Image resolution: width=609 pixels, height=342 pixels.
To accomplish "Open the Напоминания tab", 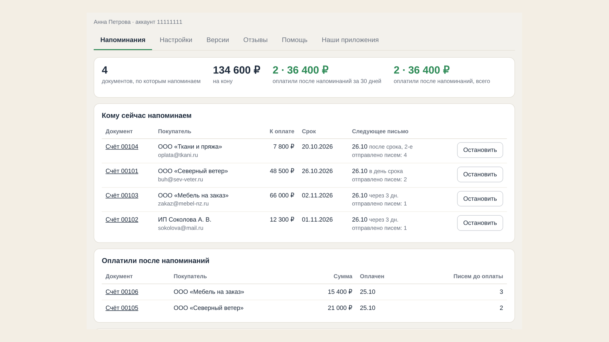I will pyautogui.click(x=123, y=40).
